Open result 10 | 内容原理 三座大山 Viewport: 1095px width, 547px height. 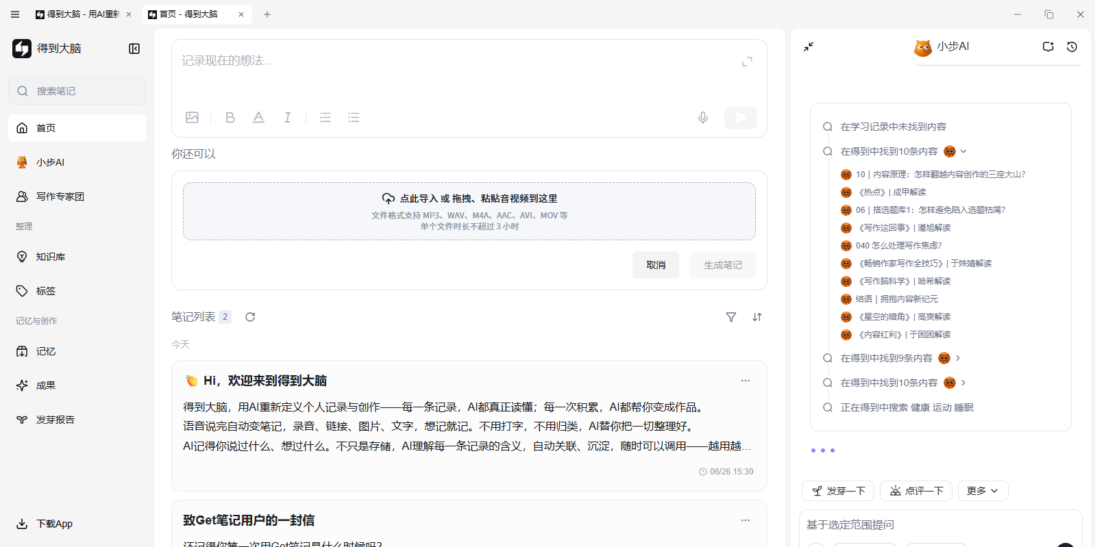(x=933, y=175)
